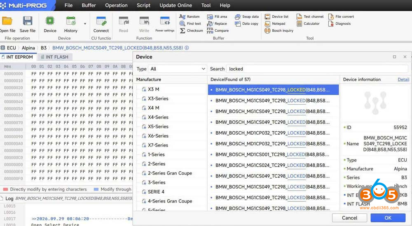The height and width of the screenshot is (226, 412).
Task: Select X4 M in Manufacture tree
Action: [153, 108]
